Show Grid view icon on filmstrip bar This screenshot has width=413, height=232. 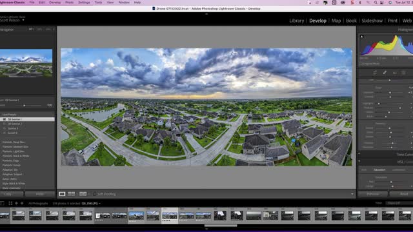[x=10, y=204]
